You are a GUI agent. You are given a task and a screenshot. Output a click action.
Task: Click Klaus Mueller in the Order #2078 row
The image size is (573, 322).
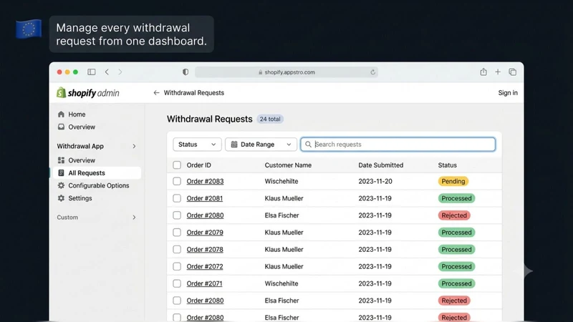click(x=284, y=249)
